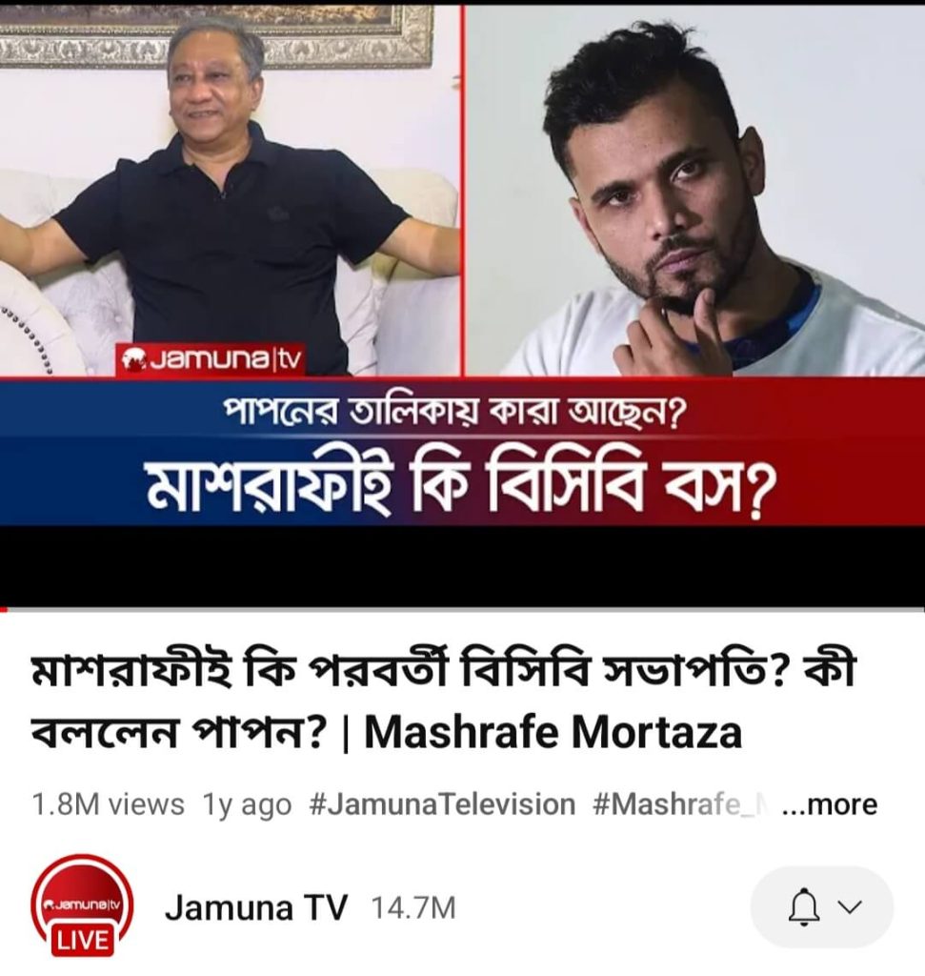This screenshot has height=976, width=925.
Task: Tap the notification bell icon
Action: 802,907
